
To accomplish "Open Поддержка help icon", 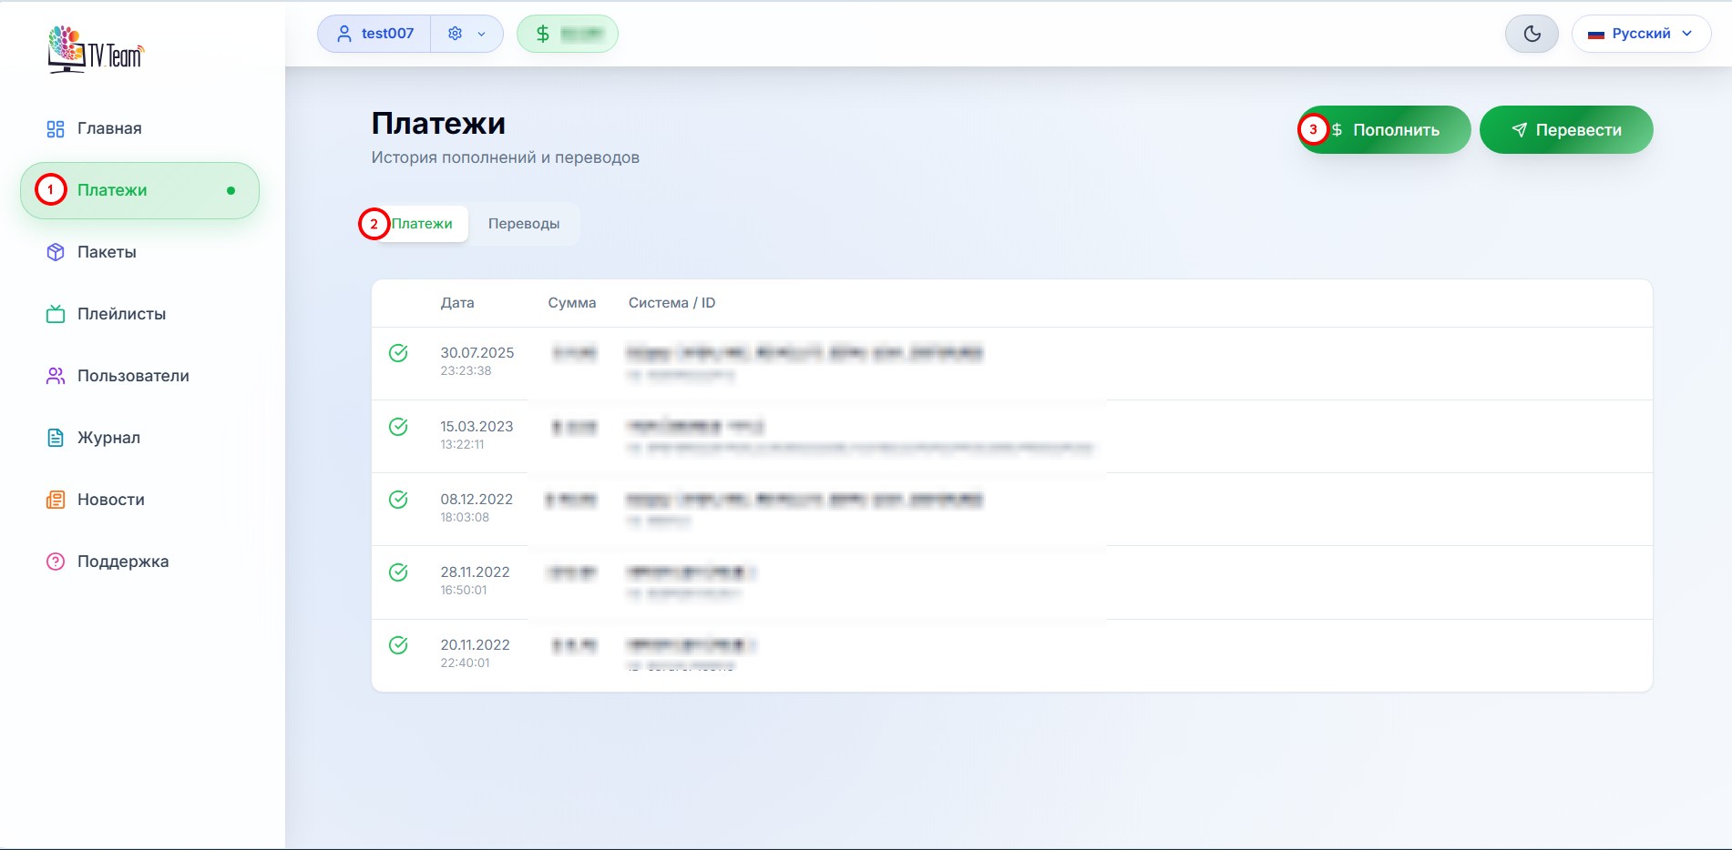I will click(56, 562).
